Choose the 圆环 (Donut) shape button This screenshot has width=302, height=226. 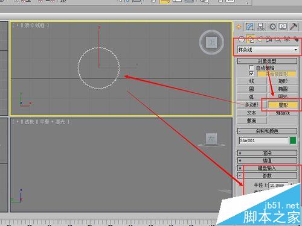(283, 96)
